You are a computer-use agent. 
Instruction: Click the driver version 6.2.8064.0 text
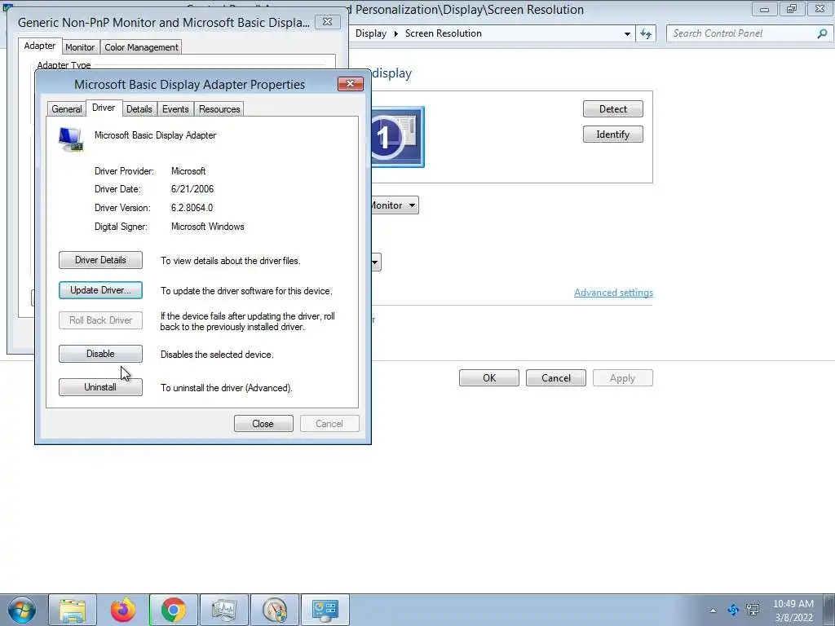pos(192,208)
